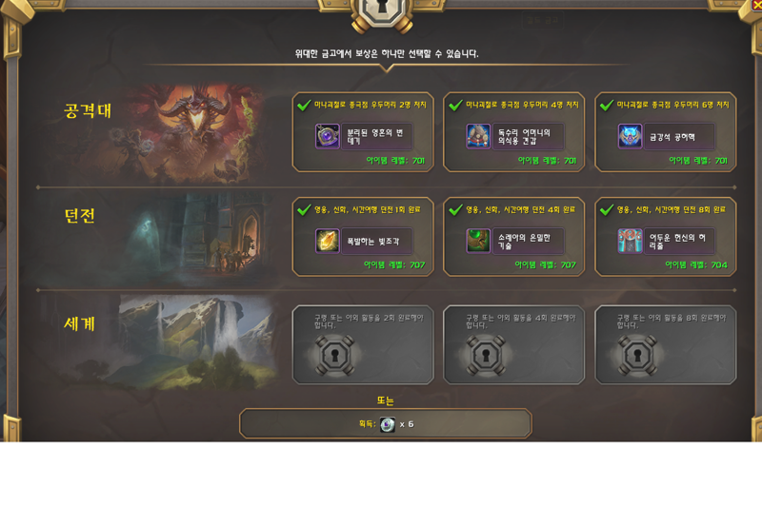Click the 폭발하는 빛조각 item name label
The height and width of the screenshot is (508, 762).
pos(372,241)
